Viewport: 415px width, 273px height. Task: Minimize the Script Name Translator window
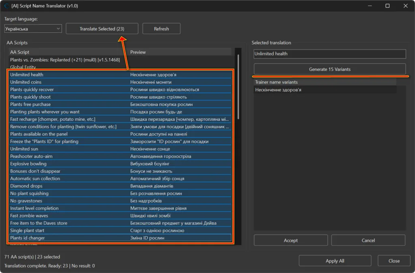click(x=370, y=6)
